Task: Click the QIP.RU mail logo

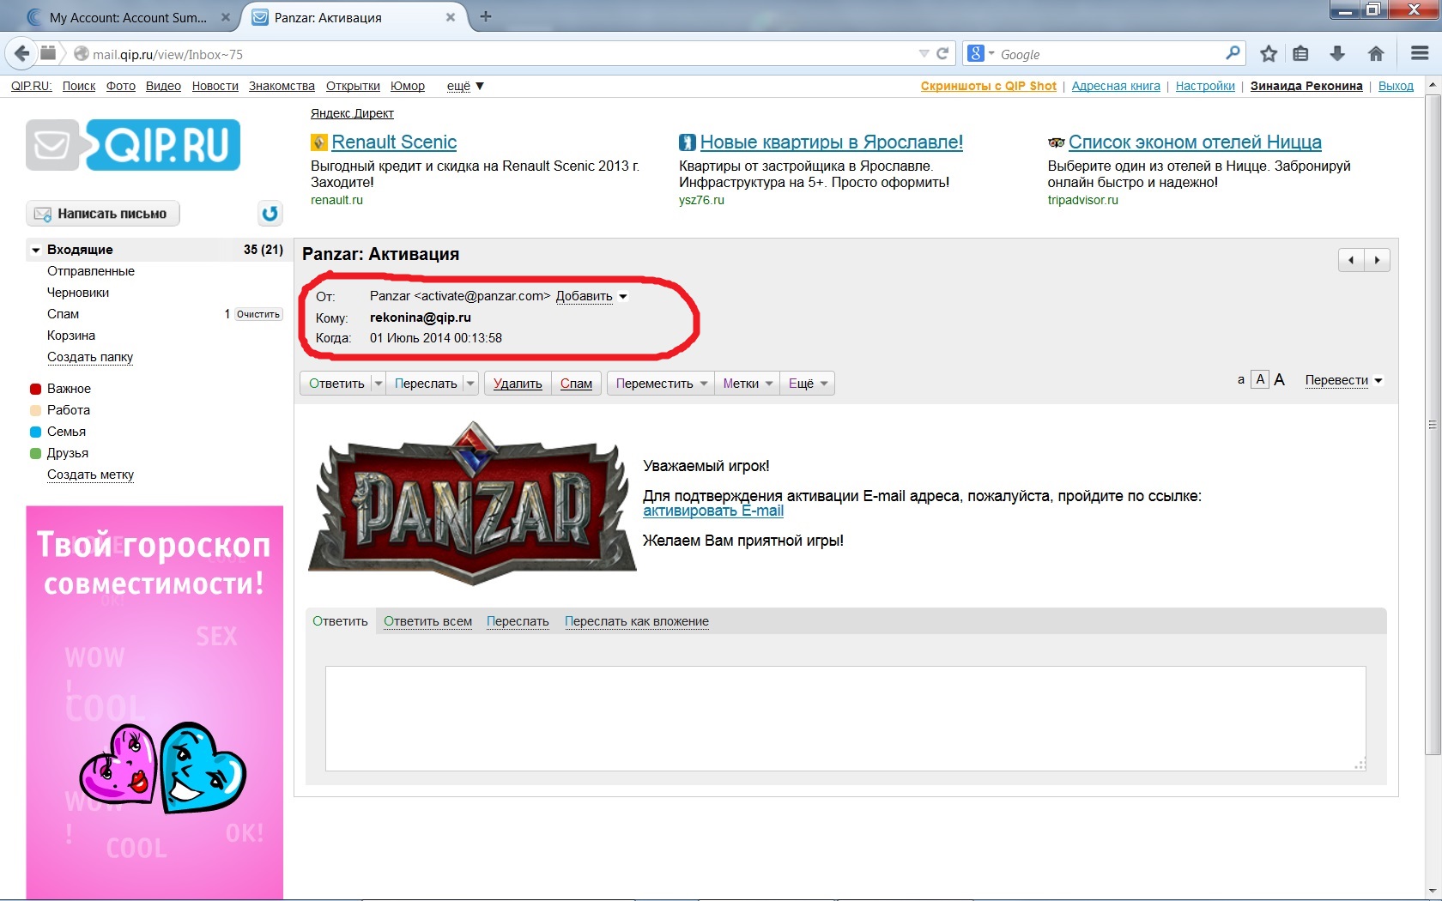Action: coord(133,145)
